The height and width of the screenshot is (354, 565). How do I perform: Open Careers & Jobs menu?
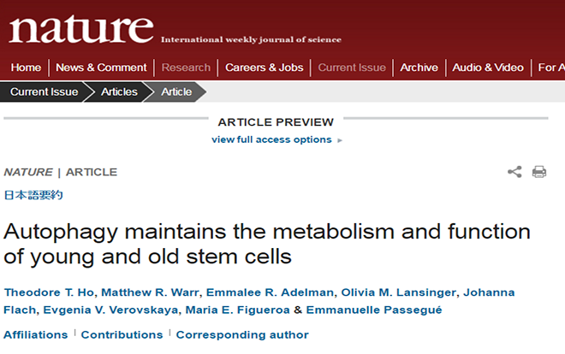tap(265, 68)
